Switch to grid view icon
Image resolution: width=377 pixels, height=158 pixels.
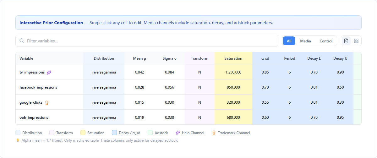click(356, 41)
